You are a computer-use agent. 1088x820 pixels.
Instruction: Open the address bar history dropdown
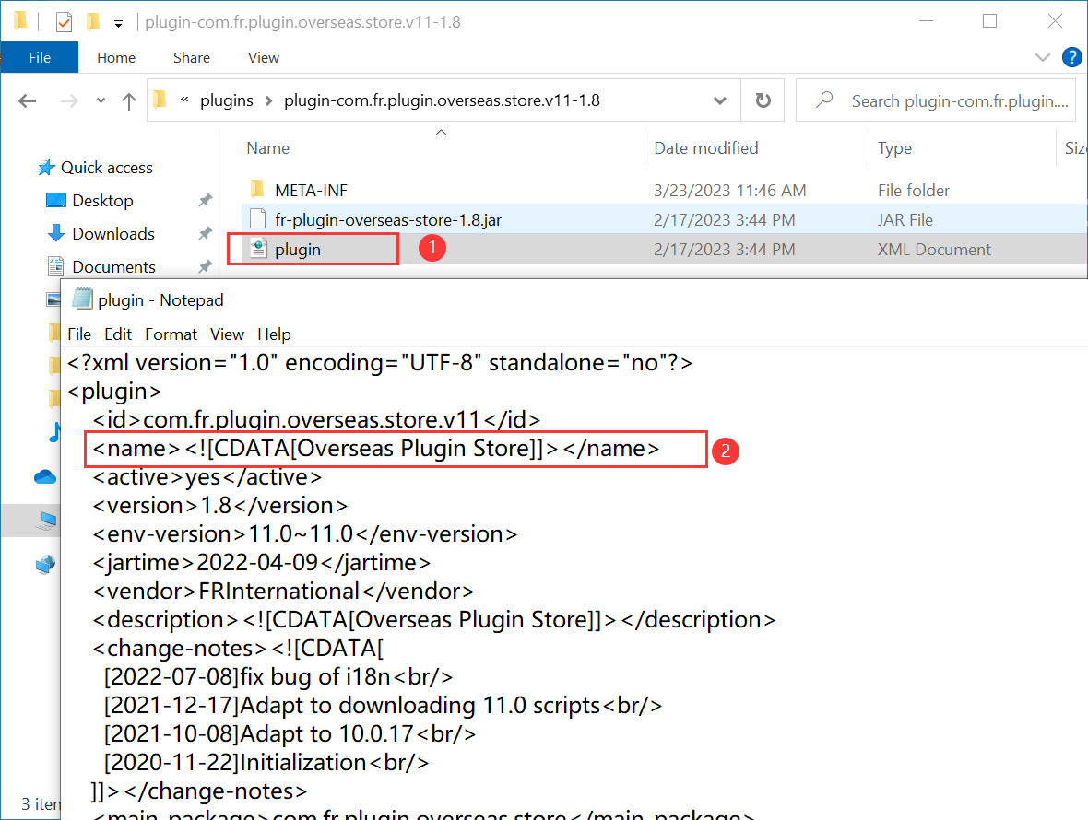click(720, 100)
